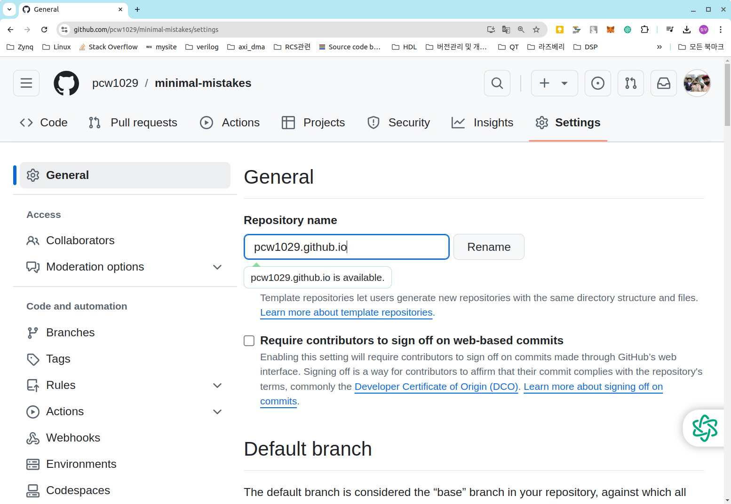Open the ChatGPT floating widget
Viewport: 731px width, 504px height.
point(704,427)
